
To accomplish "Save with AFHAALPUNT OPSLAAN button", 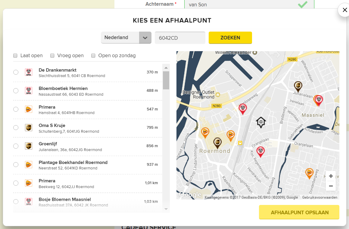I will tap(299, 212).
